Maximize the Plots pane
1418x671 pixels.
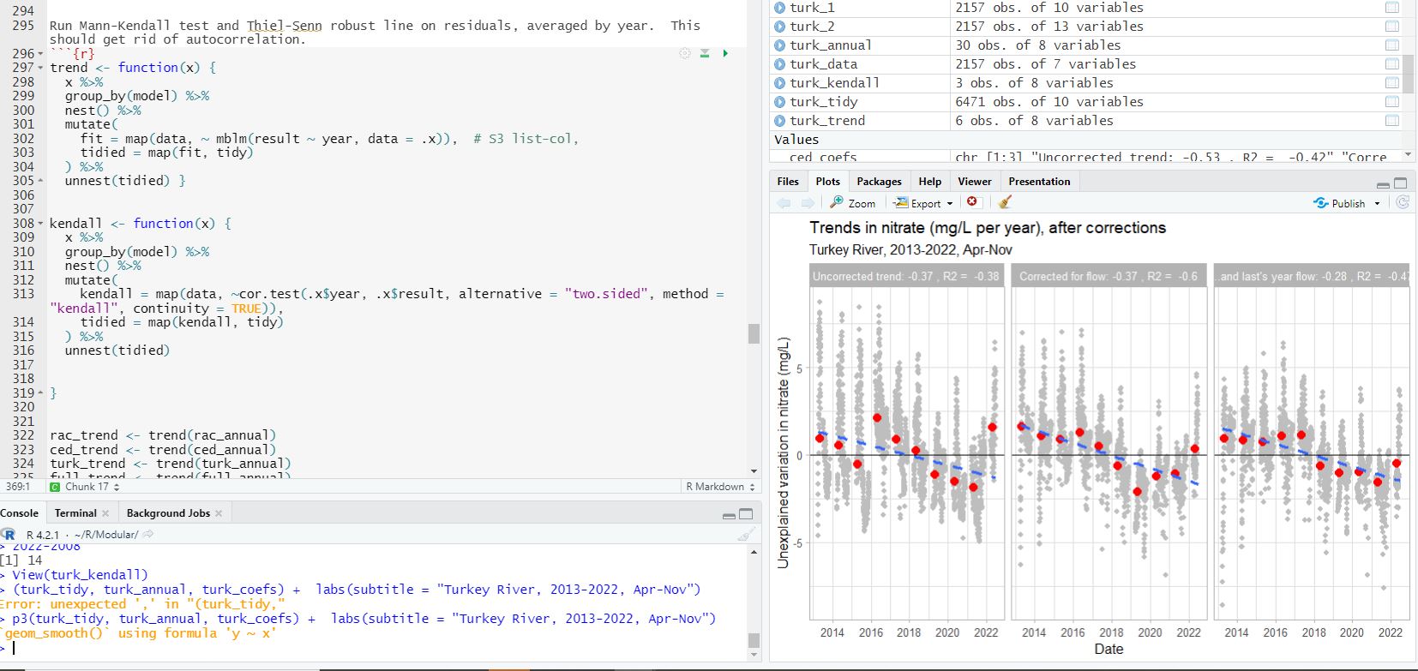pos(1401,183)
